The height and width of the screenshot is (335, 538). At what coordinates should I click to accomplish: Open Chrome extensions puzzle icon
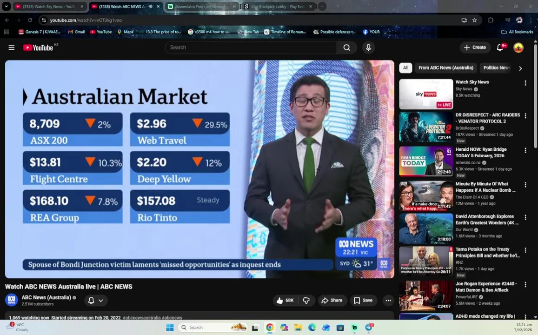point(491,20)
